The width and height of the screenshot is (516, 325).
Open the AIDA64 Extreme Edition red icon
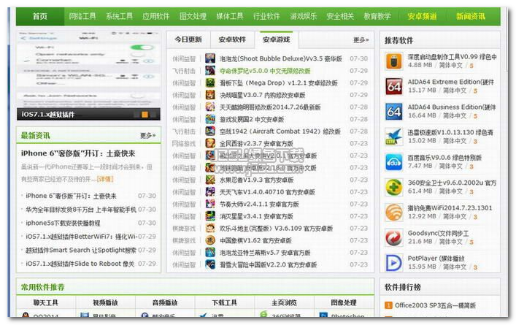tap(394, 86)
